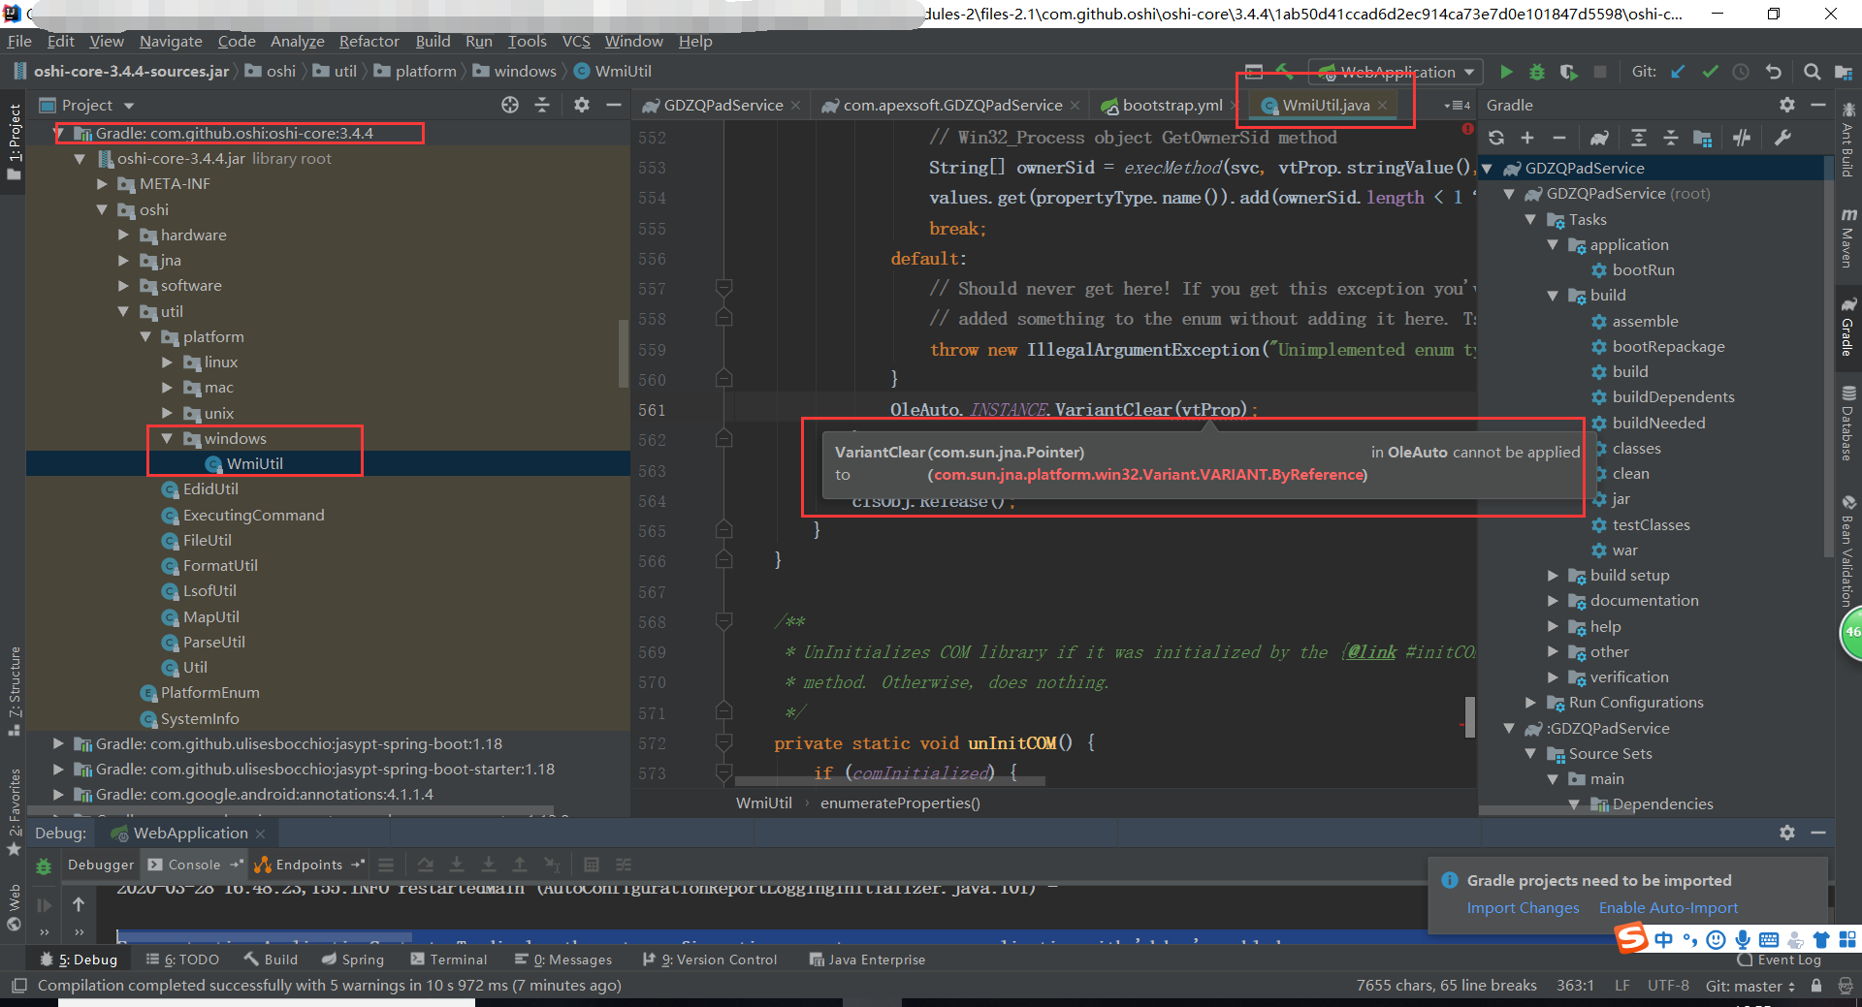Click Git: master branch in status bar
1862x1007 pixels.
click(x=1750, y=986)
